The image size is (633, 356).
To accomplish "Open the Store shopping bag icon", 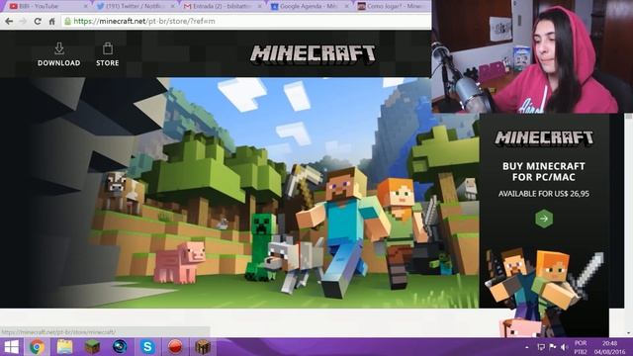I will pyautogui.click(x=108, y=48).
